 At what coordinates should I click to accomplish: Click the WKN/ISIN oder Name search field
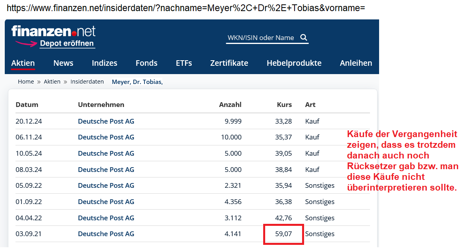260,37
